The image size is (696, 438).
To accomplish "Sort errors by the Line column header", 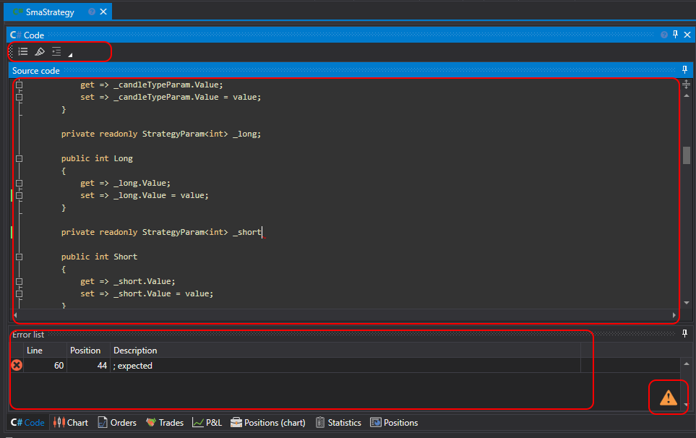I will [45, 350].
